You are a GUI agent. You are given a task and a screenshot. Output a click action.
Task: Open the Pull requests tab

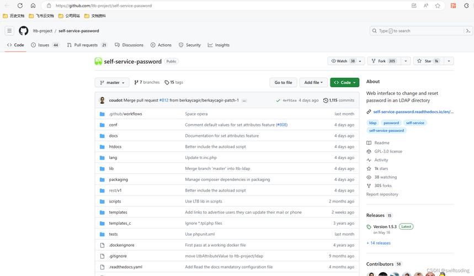click(87, 45)
